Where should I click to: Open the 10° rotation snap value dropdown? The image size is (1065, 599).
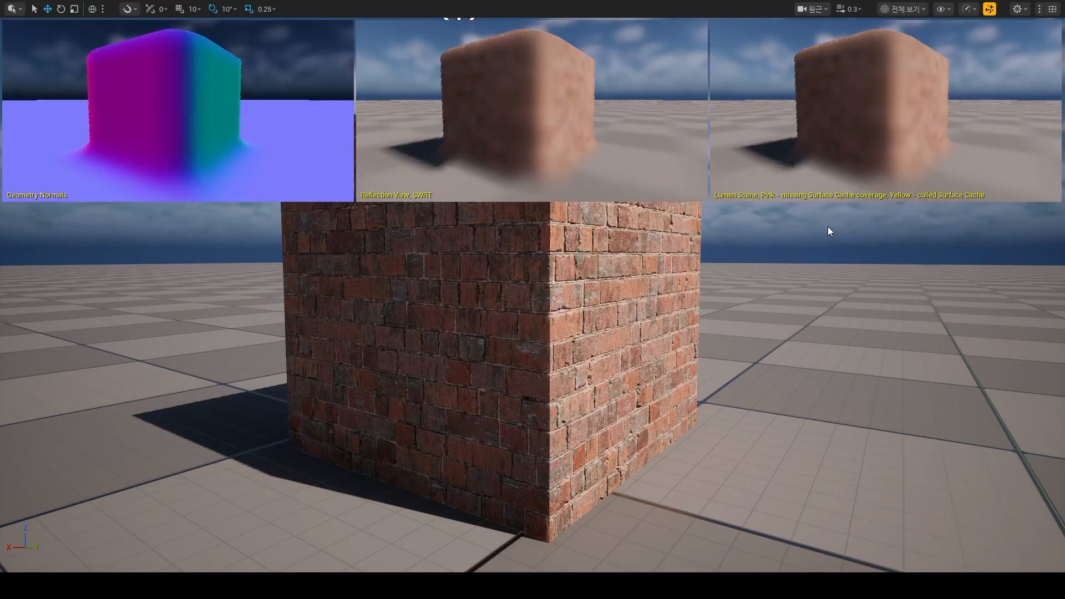pos(229,9)
